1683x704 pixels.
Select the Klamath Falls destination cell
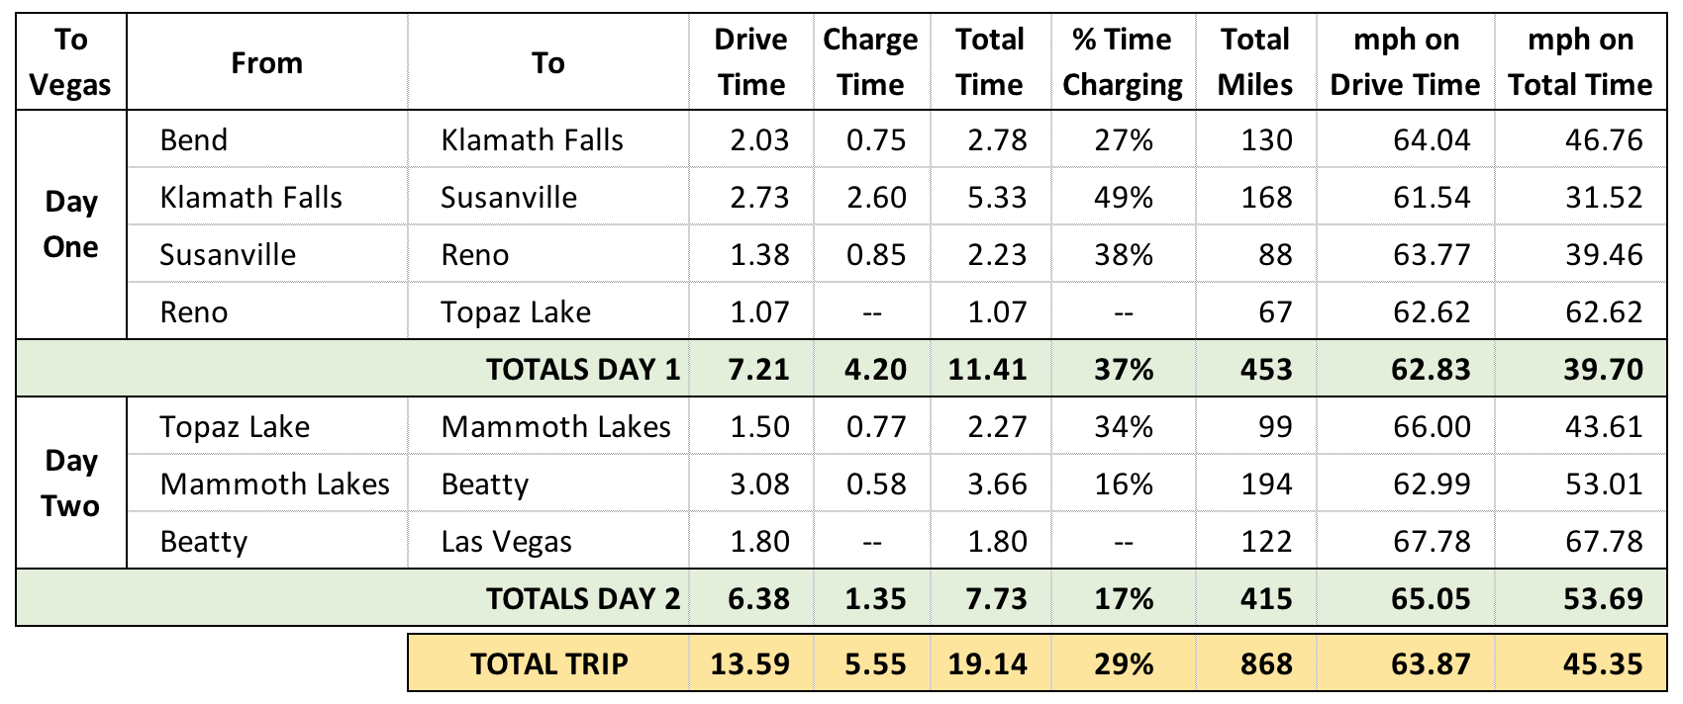(x=548, y=139)
